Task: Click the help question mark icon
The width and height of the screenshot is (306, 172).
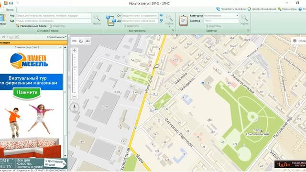Action: pyautogui.click(x=300, y=9)
